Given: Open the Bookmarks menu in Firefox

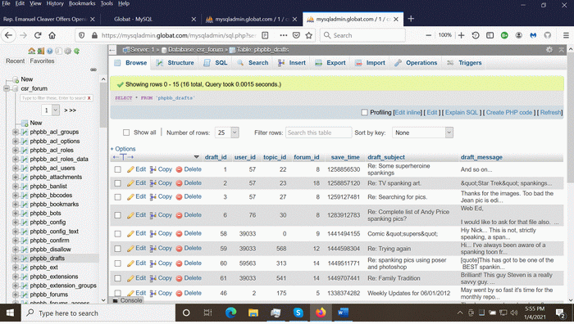Looking at the screenshot, I should click(x=82, y=3).
